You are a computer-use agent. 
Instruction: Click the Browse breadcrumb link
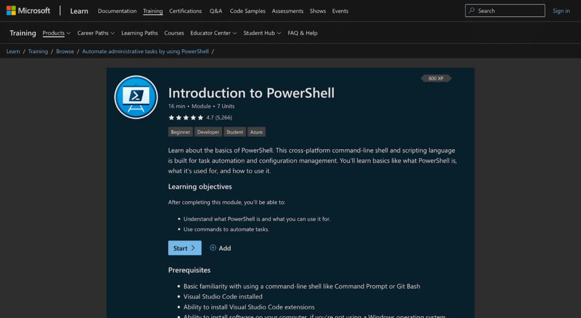tap(65, 52)
